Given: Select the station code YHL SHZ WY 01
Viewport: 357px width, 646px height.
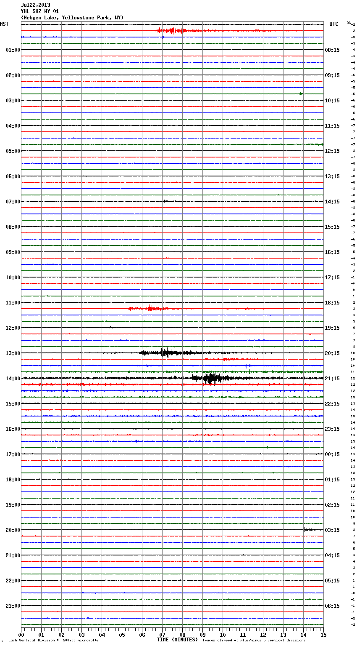Looking at the screenshot, I should coord(40,11).
